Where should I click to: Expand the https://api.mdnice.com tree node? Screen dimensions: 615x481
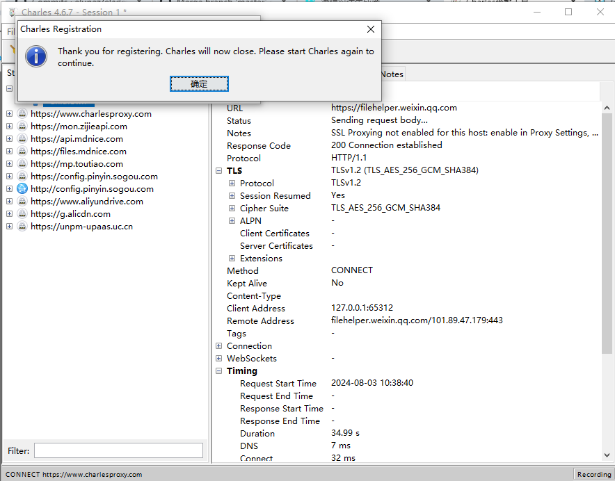coord(9,139)
